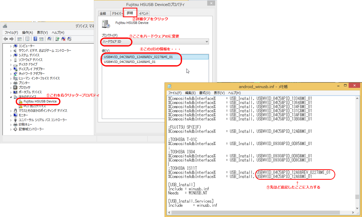The height and width of the screenshot is (217, 362).
Task: Click the ;FUJITSU SP(EIF) line in Notepad
Action: tap(185, 127)
